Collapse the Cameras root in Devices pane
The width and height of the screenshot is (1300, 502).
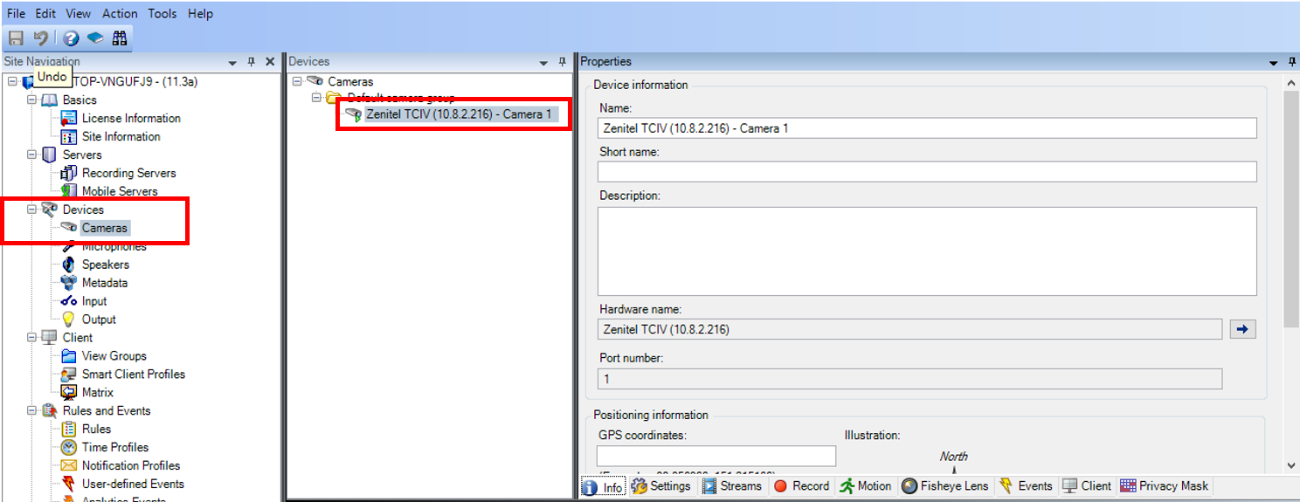[x=297, y=81]
